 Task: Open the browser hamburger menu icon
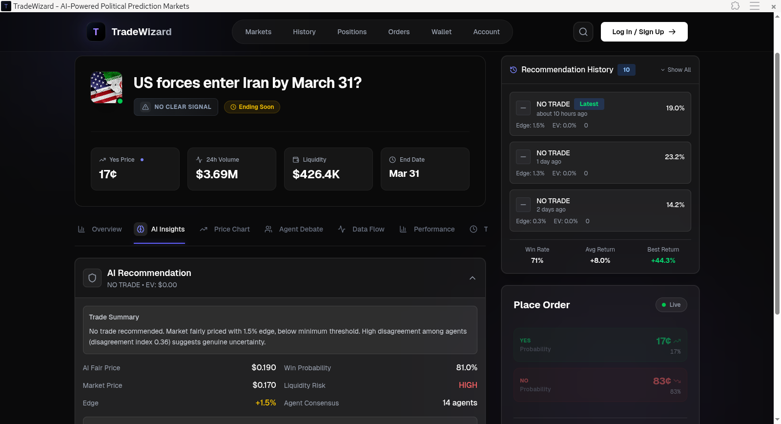tap(755, 6)
